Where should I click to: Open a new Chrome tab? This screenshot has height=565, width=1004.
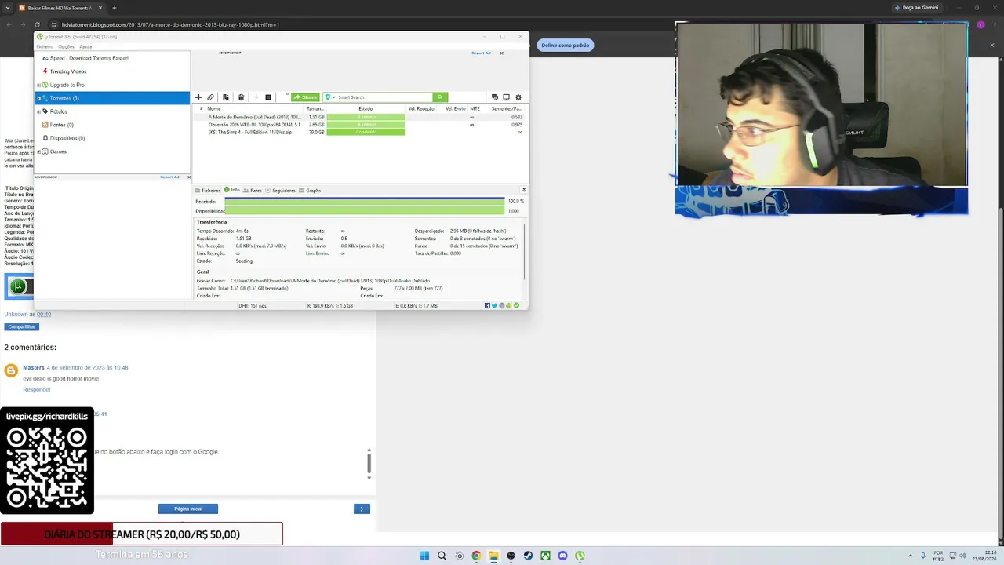tap(114, 8)
